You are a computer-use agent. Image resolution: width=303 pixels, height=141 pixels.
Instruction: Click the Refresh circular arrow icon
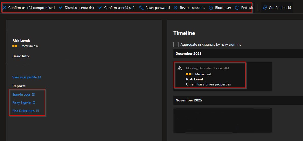click(237, 8)
